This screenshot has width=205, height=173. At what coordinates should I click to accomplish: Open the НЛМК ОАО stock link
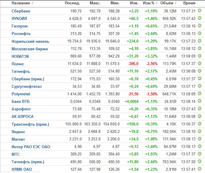(22, 169)
